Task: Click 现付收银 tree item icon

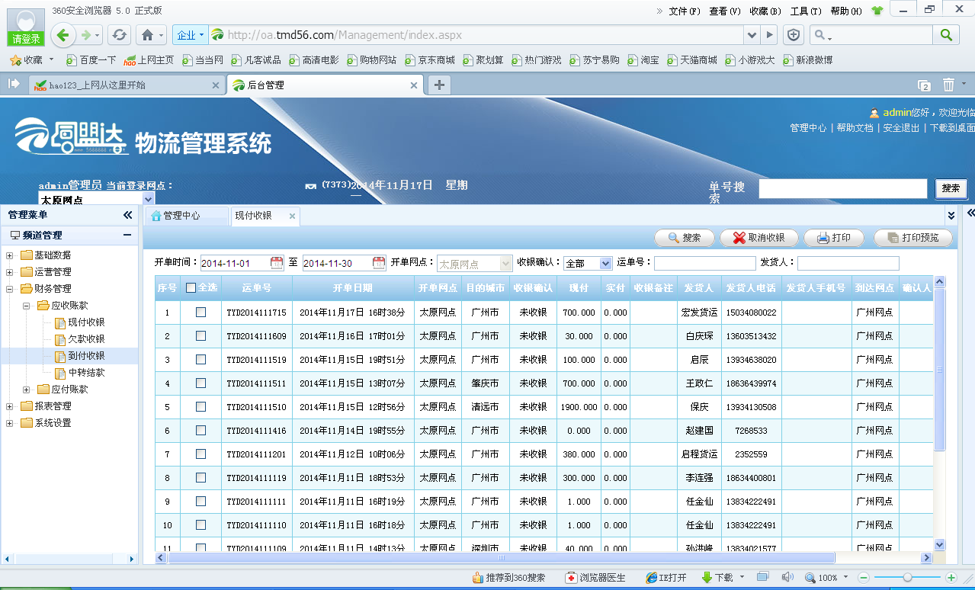Action: pyautogui.click(x=60, y=322)
